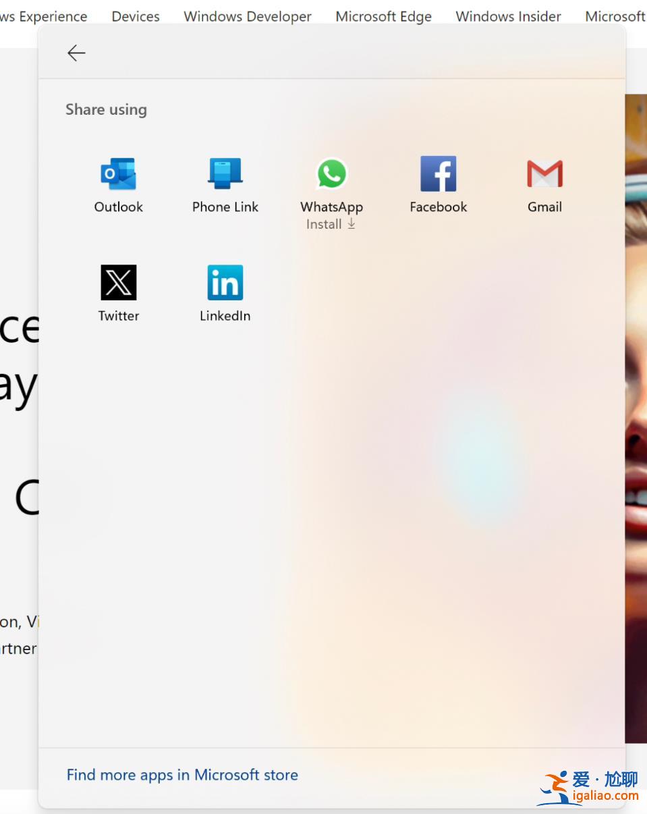Select the LinkedIn share icon

(225, 282)
